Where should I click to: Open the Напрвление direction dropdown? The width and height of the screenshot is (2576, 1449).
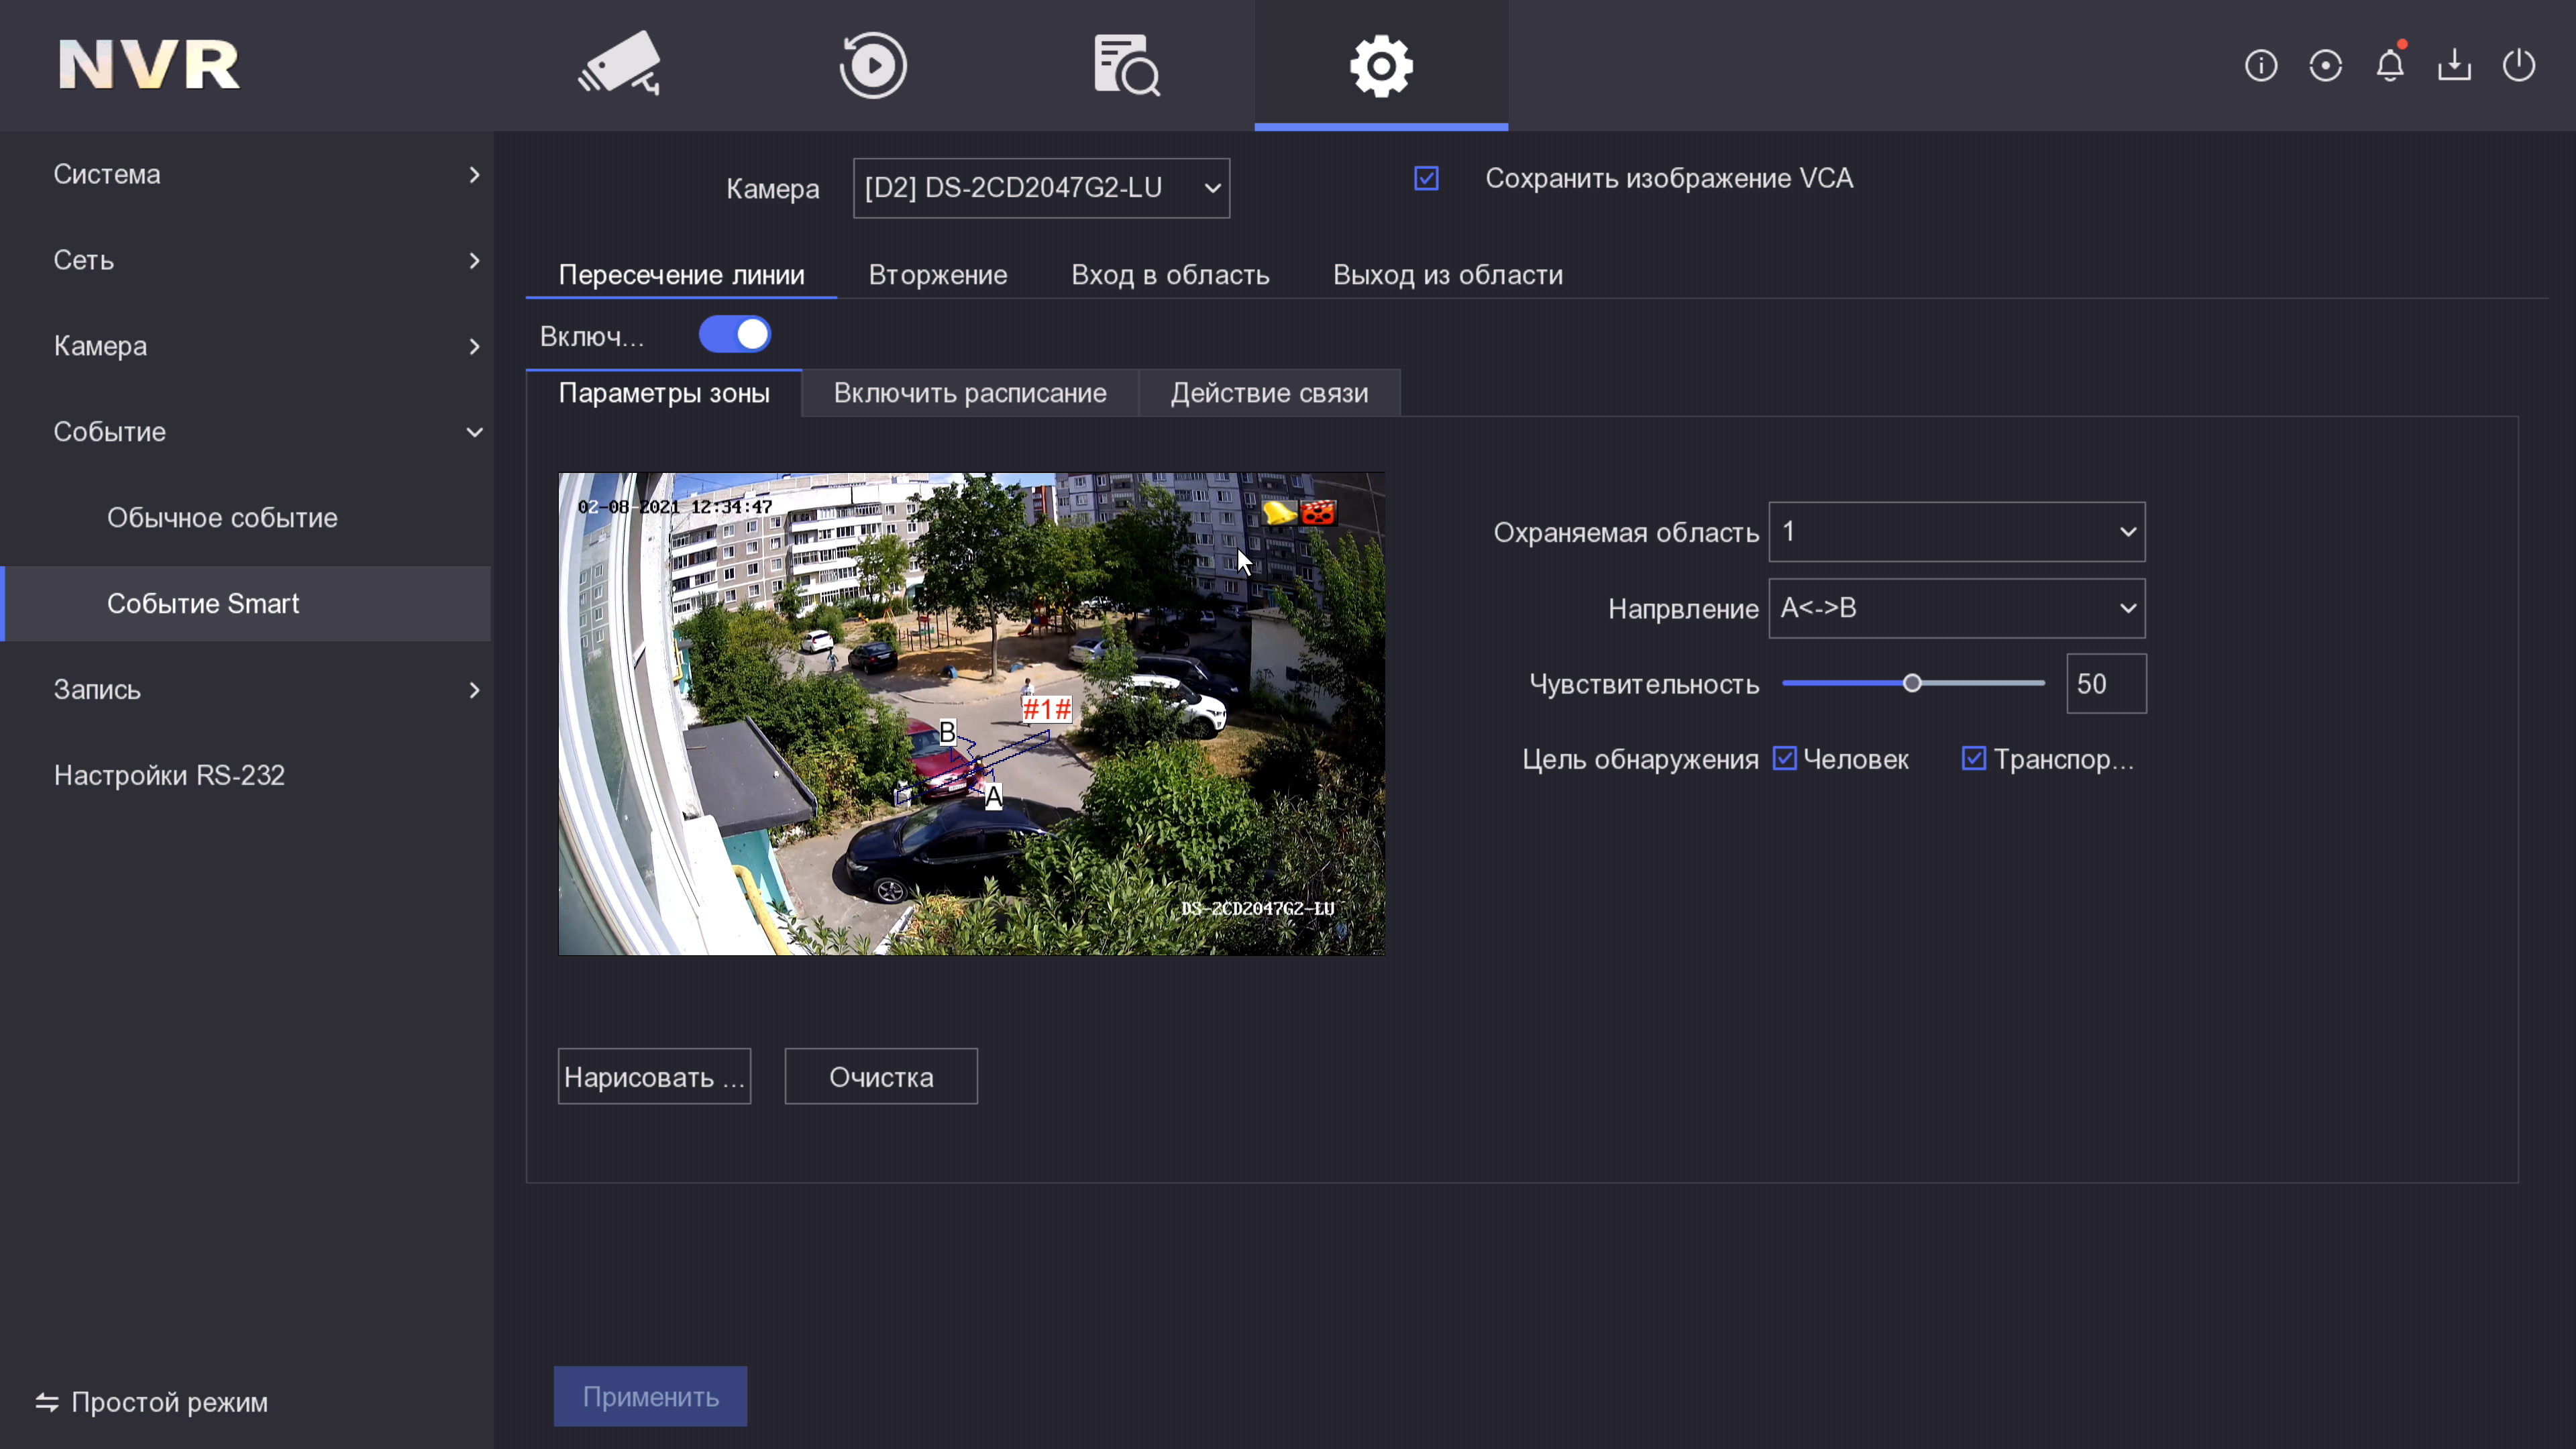(x=1957, y=608)
